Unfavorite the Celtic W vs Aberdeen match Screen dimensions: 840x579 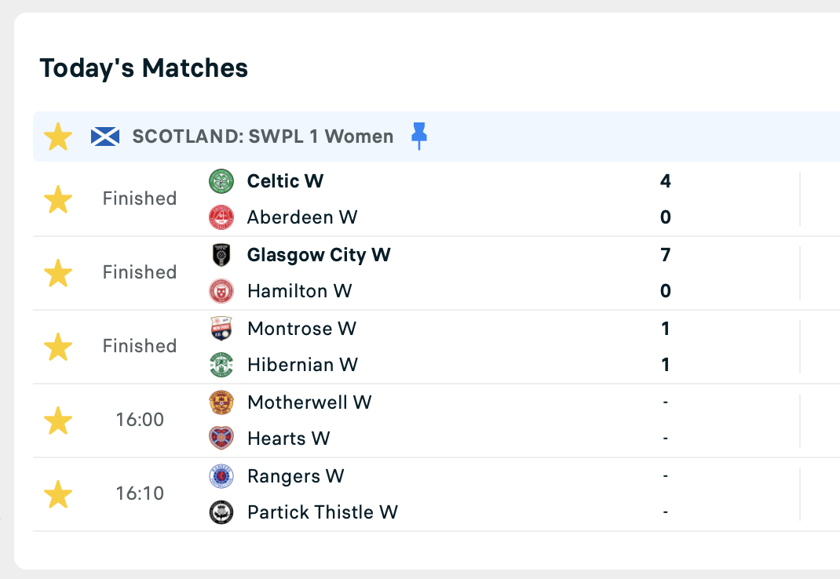(58, 200)
